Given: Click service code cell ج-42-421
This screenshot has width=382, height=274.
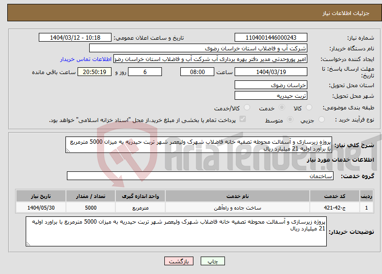Looking at the screenshot, I should coord(335,208).
